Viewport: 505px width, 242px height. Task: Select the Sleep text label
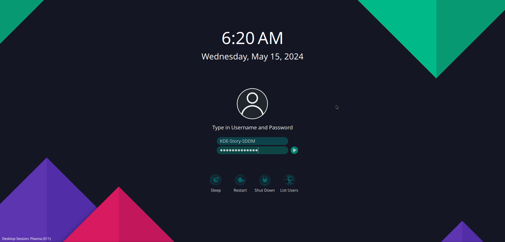click(x=216, y=190)
